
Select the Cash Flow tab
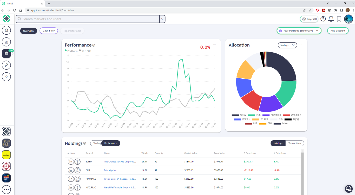click(x=49, y=31)
